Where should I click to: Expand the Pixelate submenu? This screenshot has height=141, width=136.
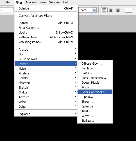[x=46, y=73]
